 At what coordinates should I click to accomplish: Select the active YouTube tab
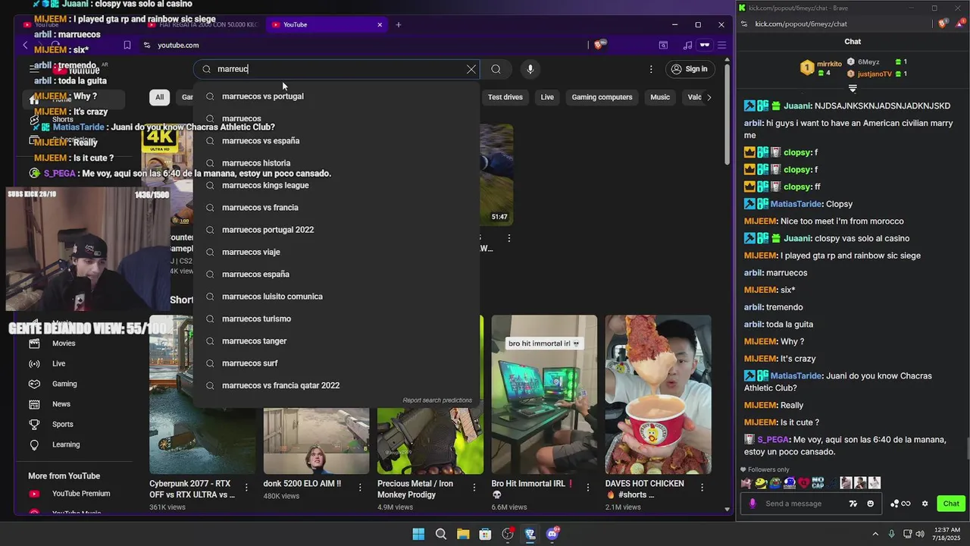click(326, 24)
